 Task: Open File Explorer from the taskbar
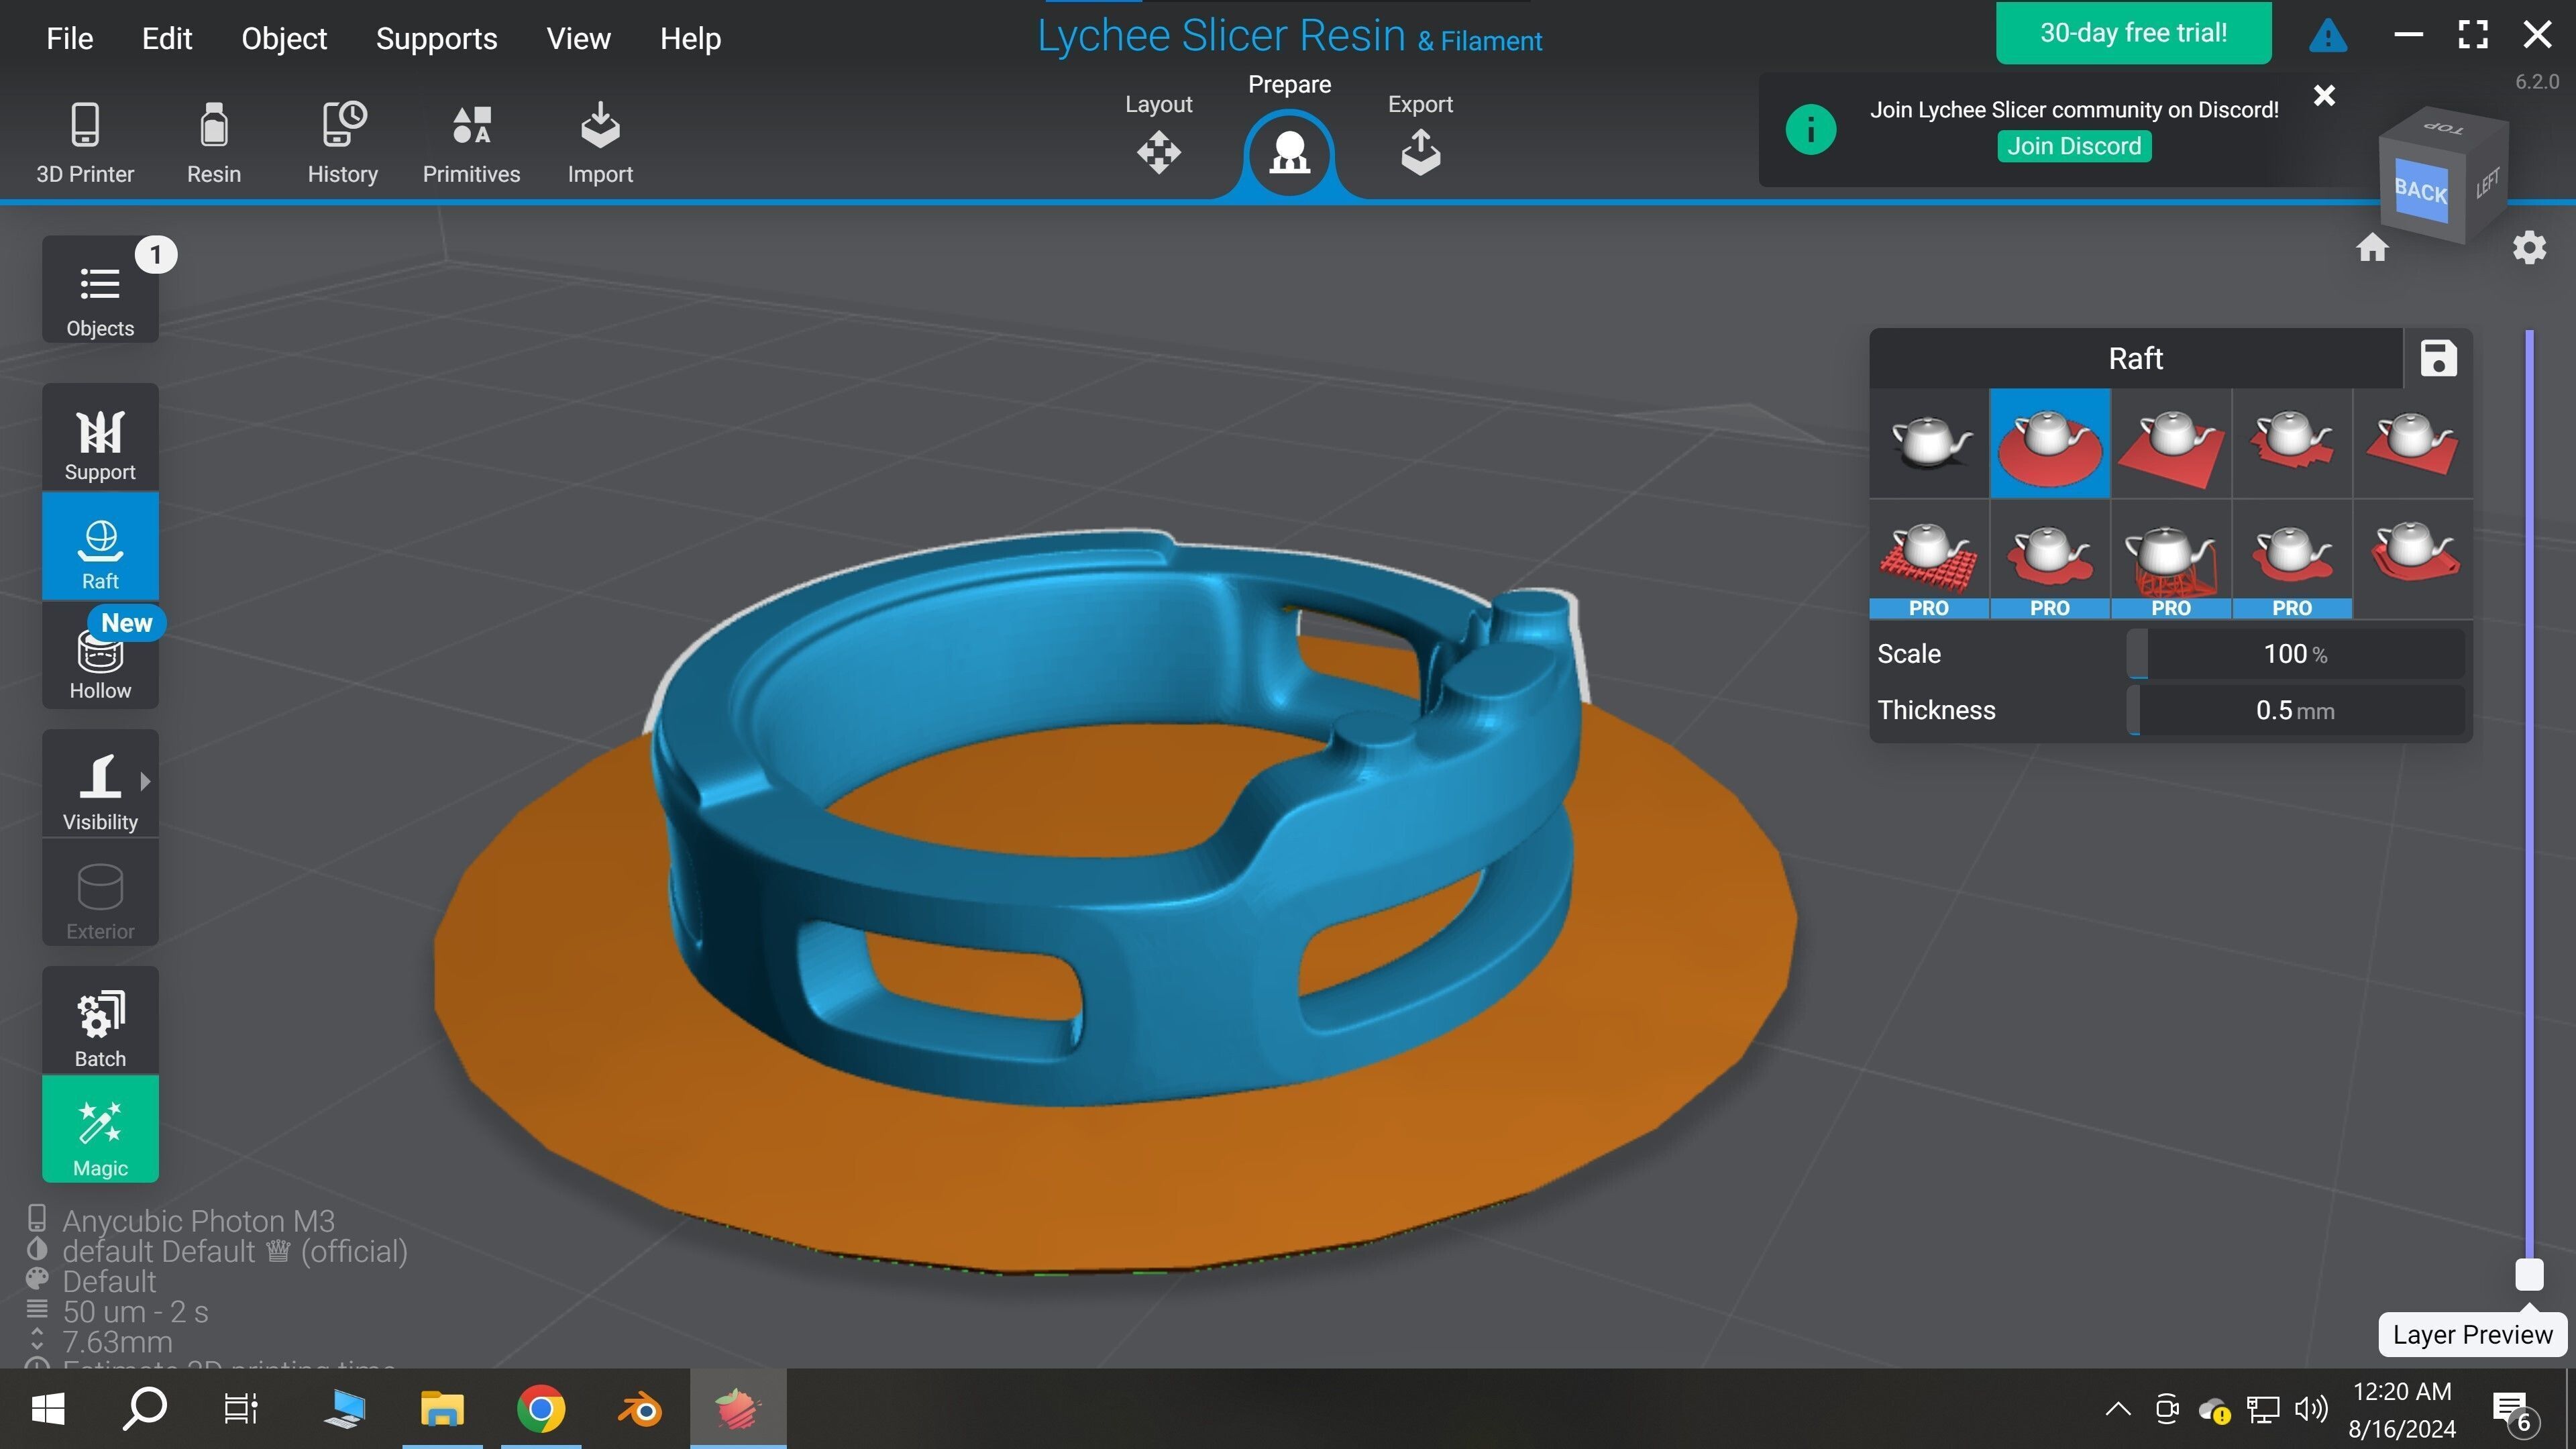pos(441,1409)
